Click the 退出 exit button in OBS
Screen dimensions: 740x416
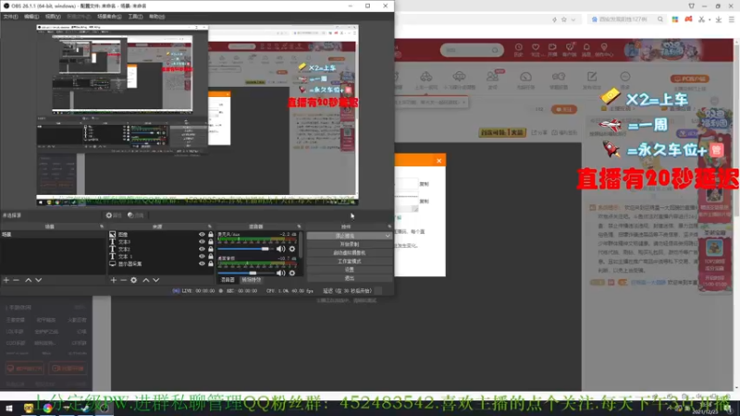[350, 278]
